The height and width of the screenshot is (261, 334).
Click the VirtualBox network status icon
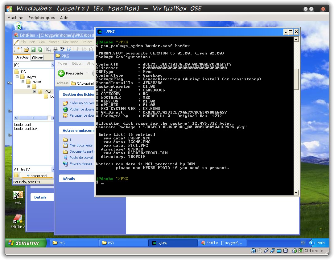pos(272,251)
